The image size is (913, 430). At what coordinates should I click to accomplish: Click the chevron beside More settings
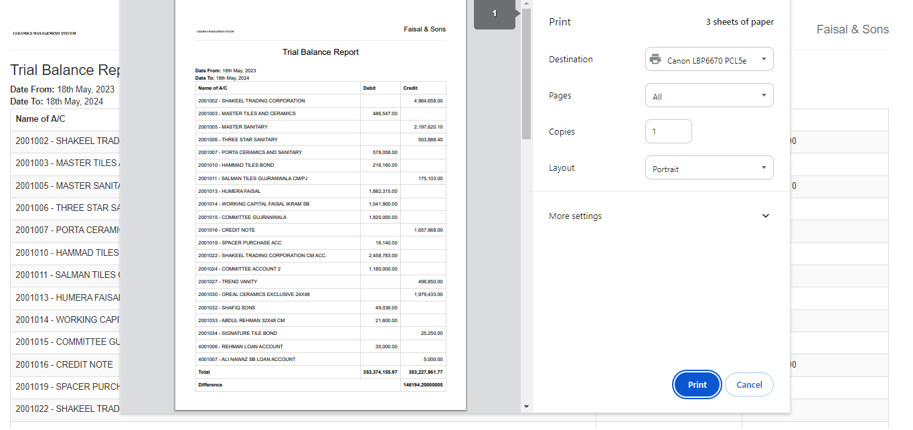(766, 216)
